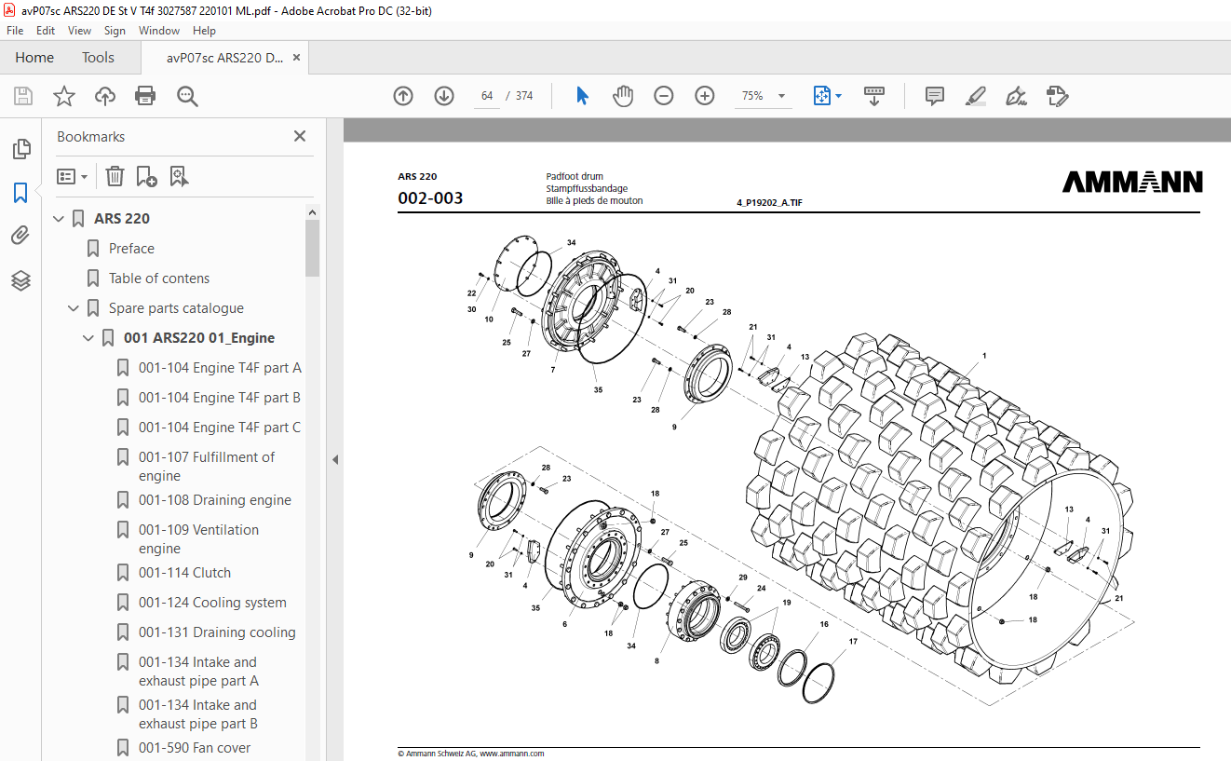Viewport: 1231px width, 761px height.
Task: Click the star bookmark icon in toolbar
Action: (x=64, y=96)
